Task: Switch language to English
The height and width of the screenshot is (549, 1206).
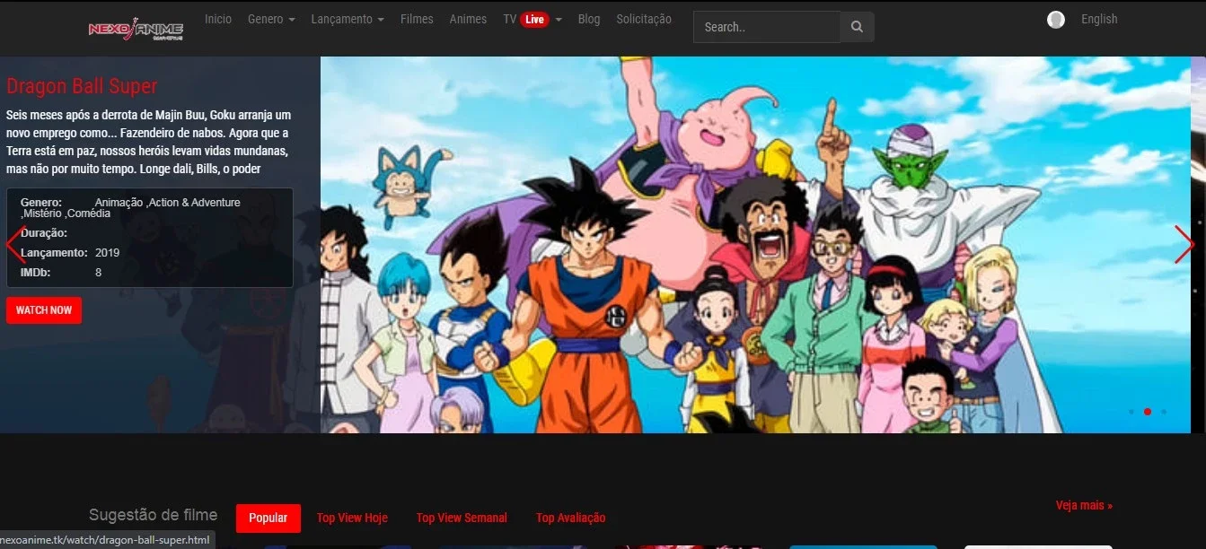Action: [1099, 19]
